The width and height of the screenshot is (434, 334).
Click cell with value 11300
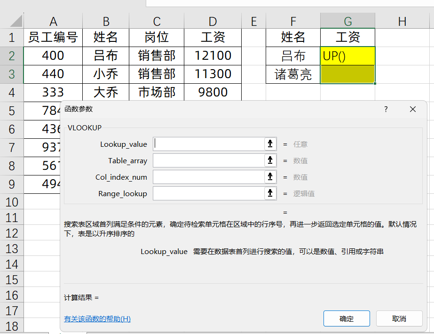coord(213,74)
